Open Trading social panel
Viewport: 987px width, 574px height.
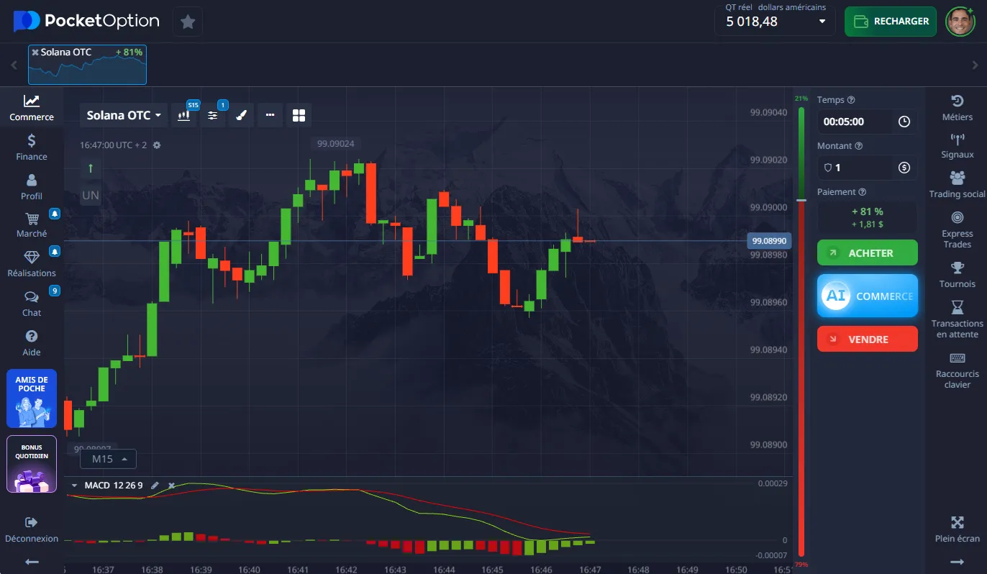click(957, 184)
